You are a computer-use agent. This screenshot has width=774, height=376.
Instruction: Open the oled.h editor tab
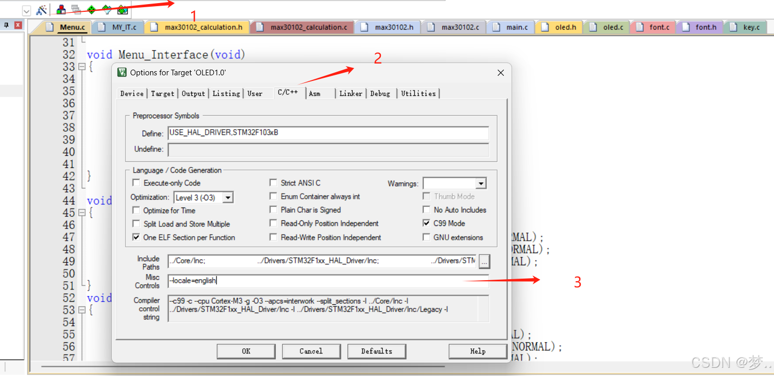coord(559,27)
